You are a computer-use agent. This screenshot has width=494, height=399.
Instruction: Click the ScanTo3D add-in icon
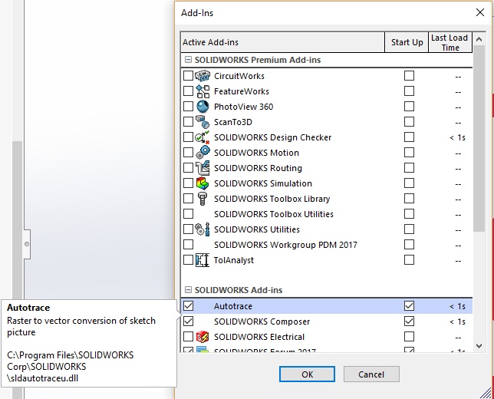[x=203, y=122]
